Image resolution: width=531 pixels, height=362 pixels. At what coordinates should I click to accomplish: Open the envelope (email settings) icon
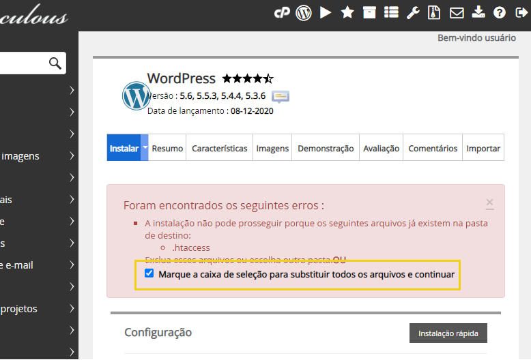(x=457, y=13)
